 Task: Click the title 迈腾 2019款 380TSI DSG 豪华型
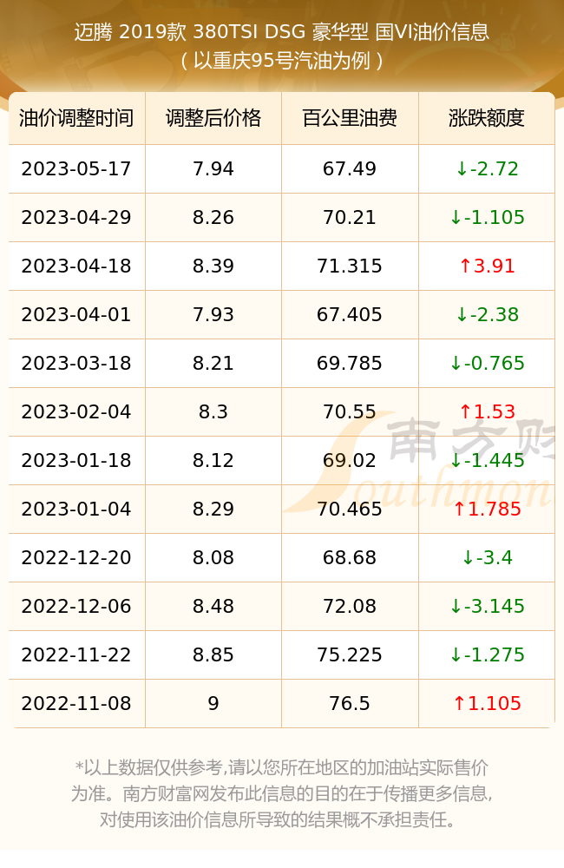(x=221, y=32)
